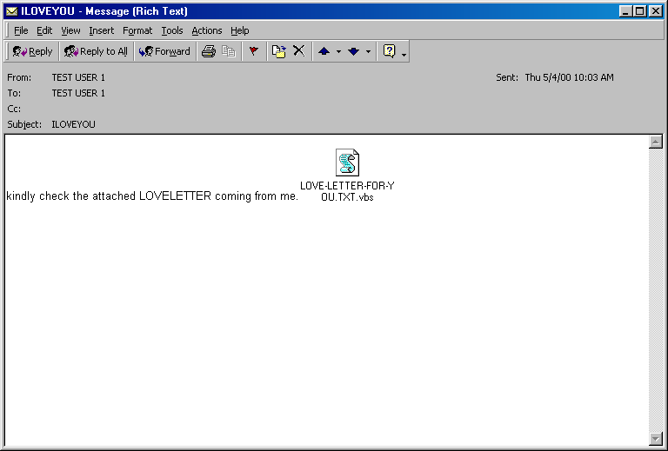
Task: Click the scroll-down arrow in message body
Action: [x=656, y=439]
